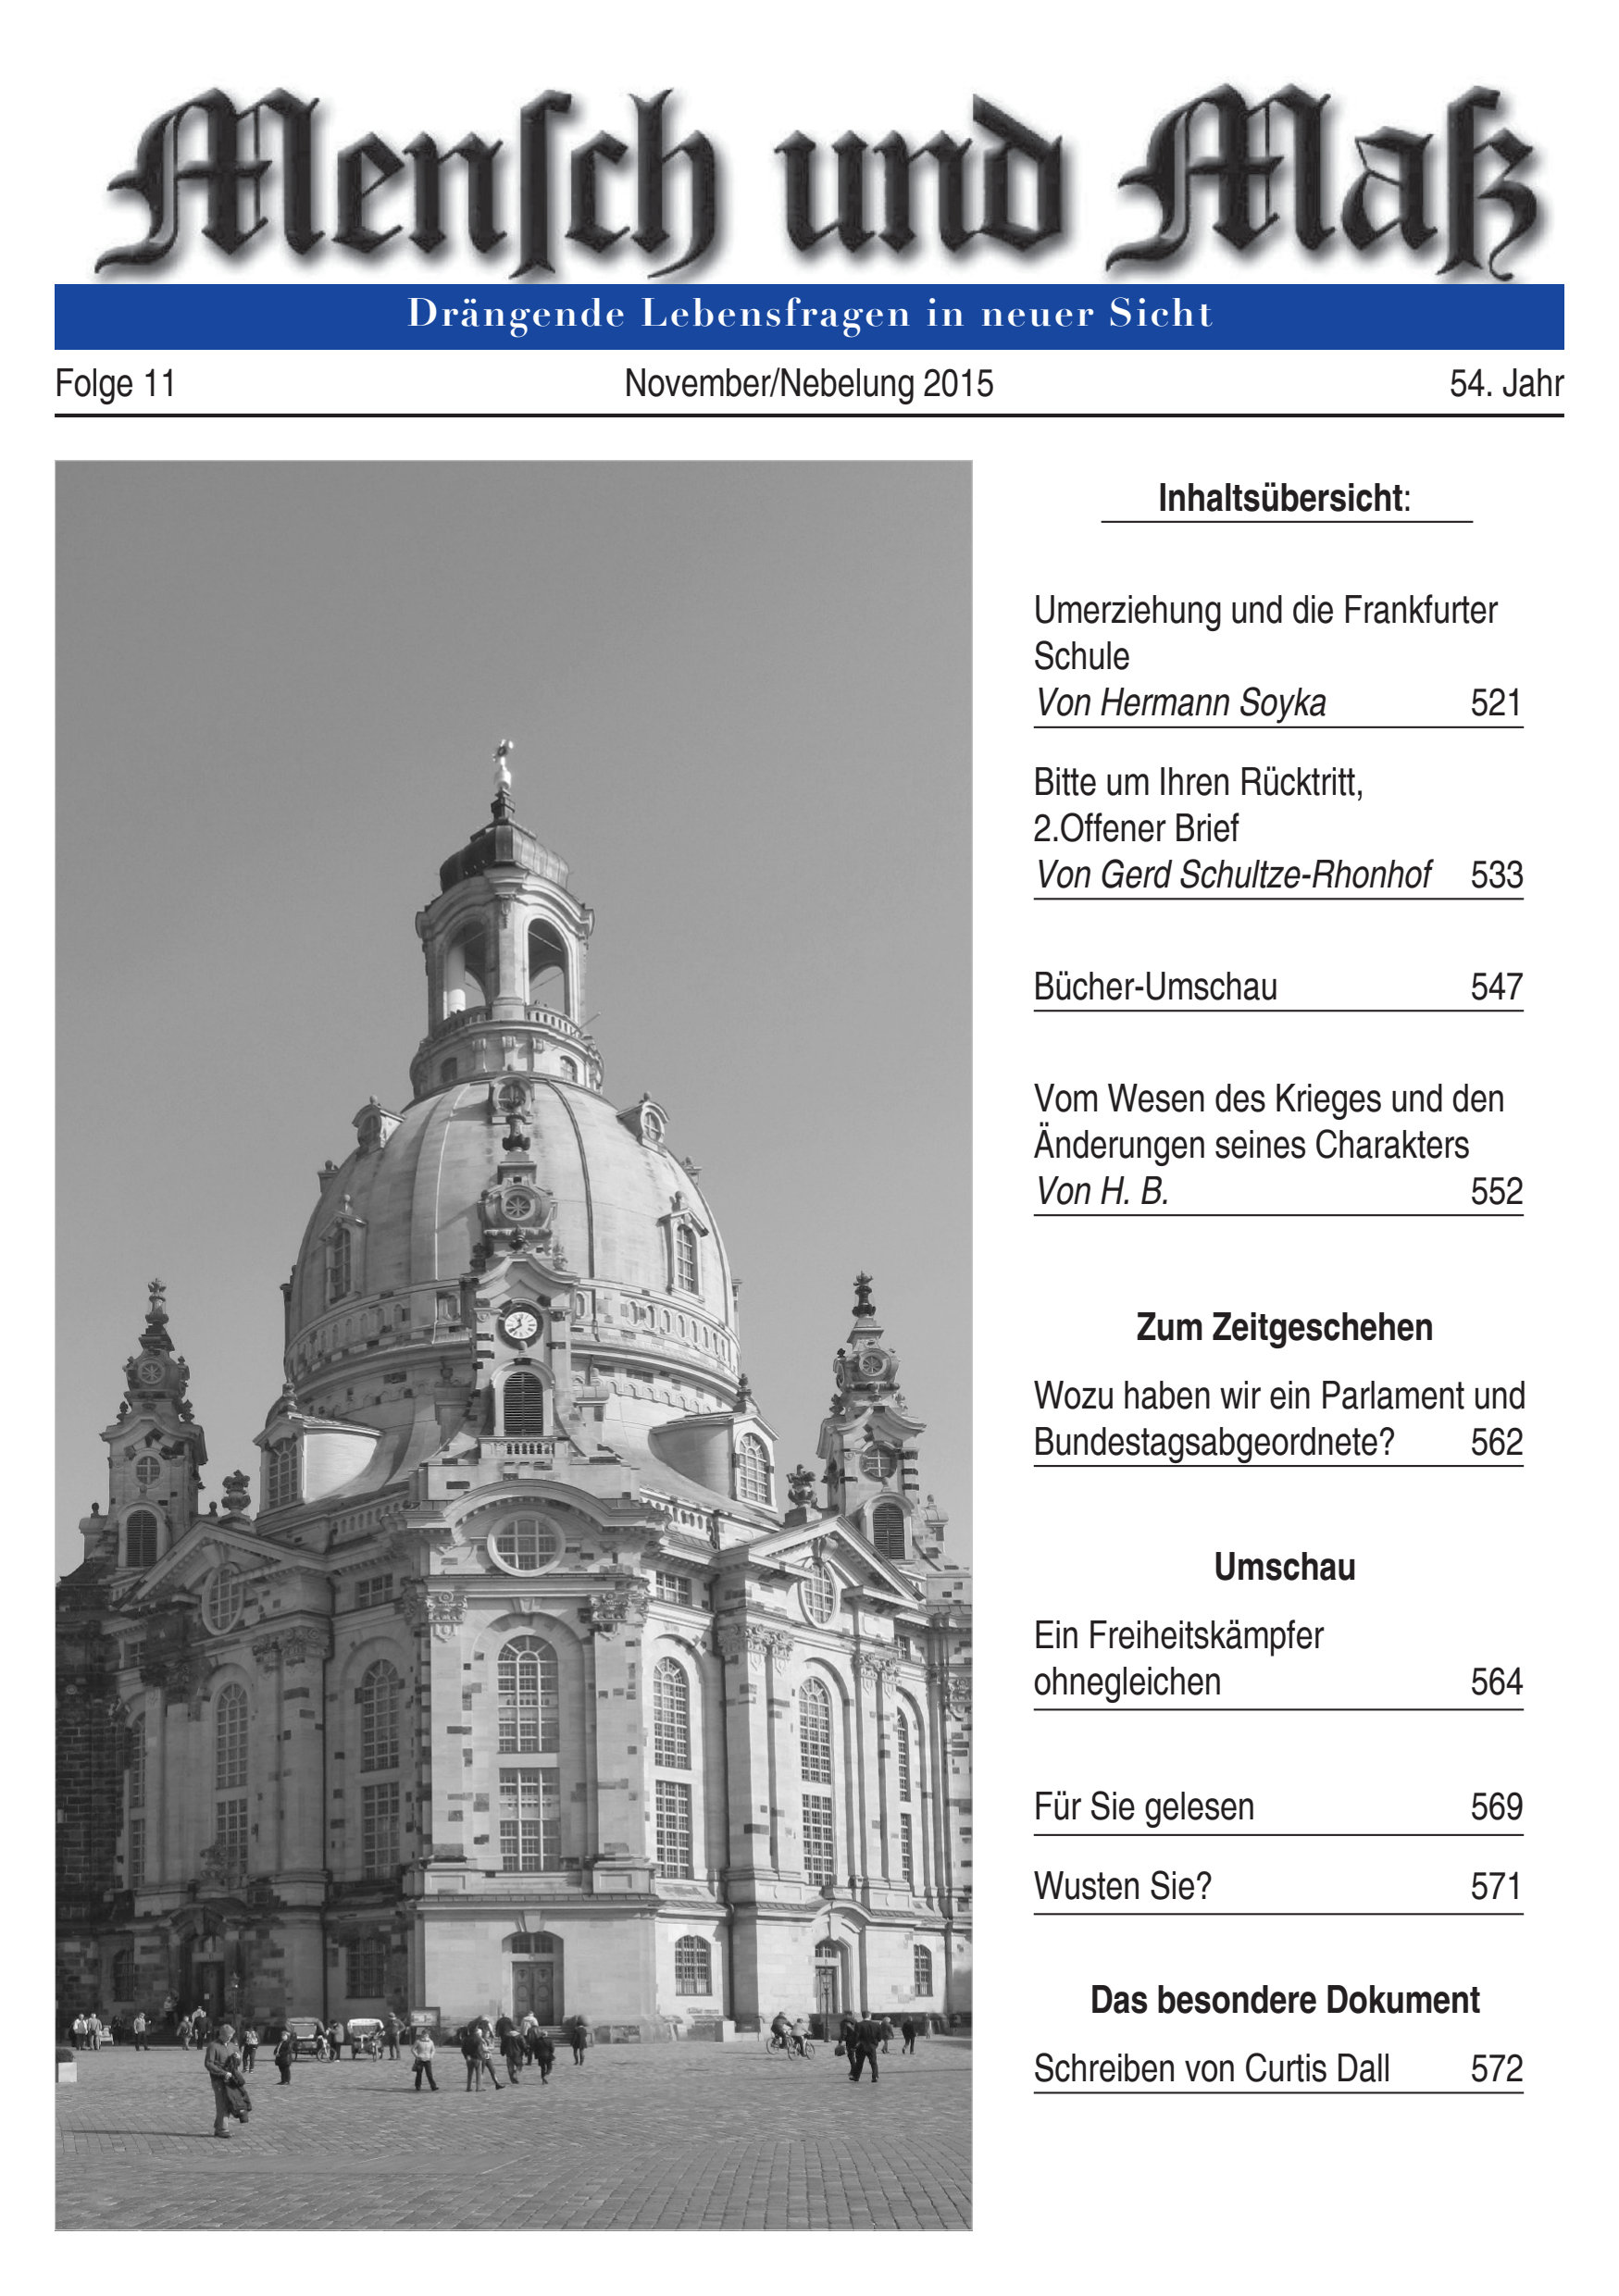Viewport: 1619px width, 2296px height.
Task: Click the 'Folge 11' issue label
Action: (x=115, y=384)
